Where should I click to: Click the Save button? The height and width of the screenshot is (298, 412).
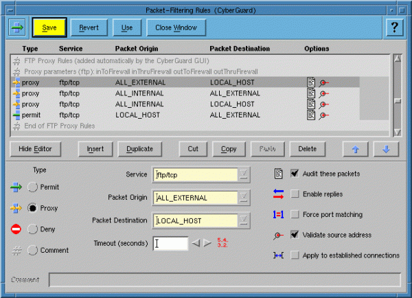click(x=49, y=27)
